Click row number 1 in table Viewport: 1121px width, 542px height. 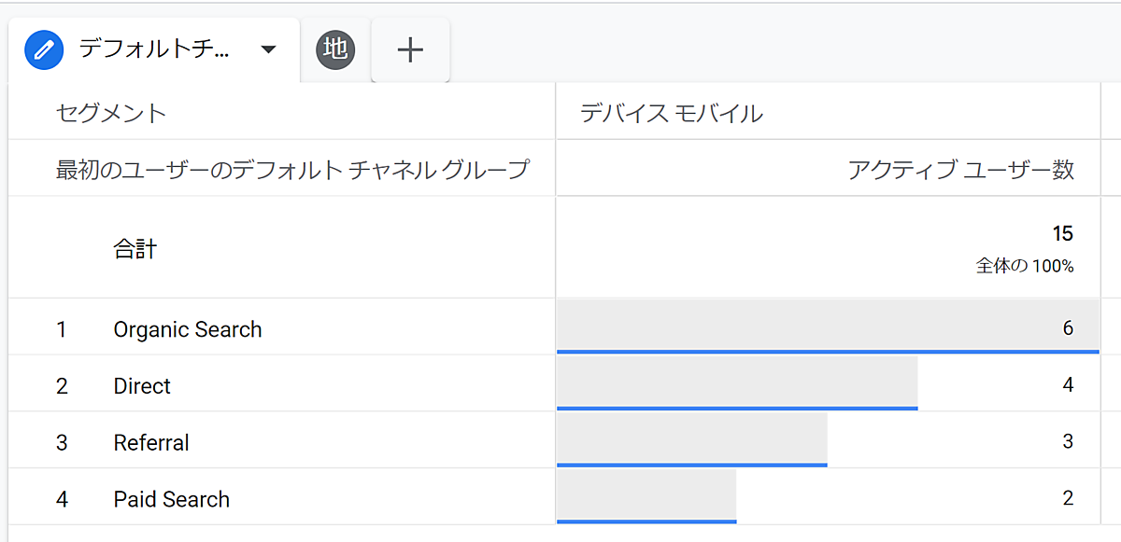pos(62,329)
